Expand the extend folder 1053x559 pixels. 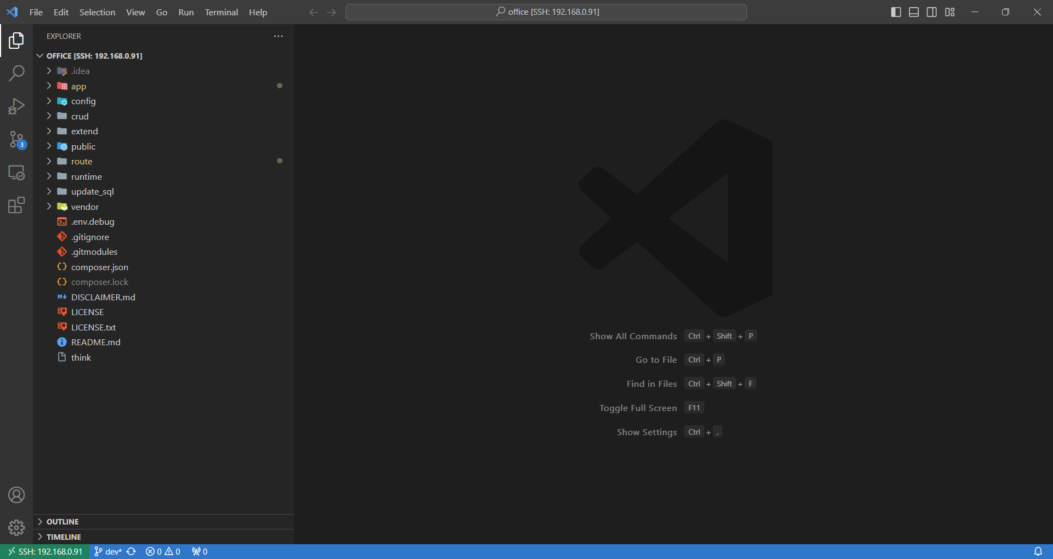pyautogui.click(x=163, y=132)
